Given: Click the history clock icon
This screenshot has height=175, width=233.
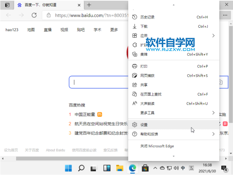Looking at the screenshot, I should 135,17.
